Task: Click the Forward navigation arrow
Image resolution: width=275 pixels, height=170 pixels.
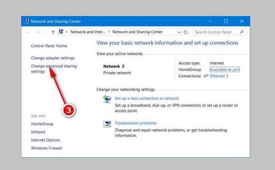Action: (38, 32)
